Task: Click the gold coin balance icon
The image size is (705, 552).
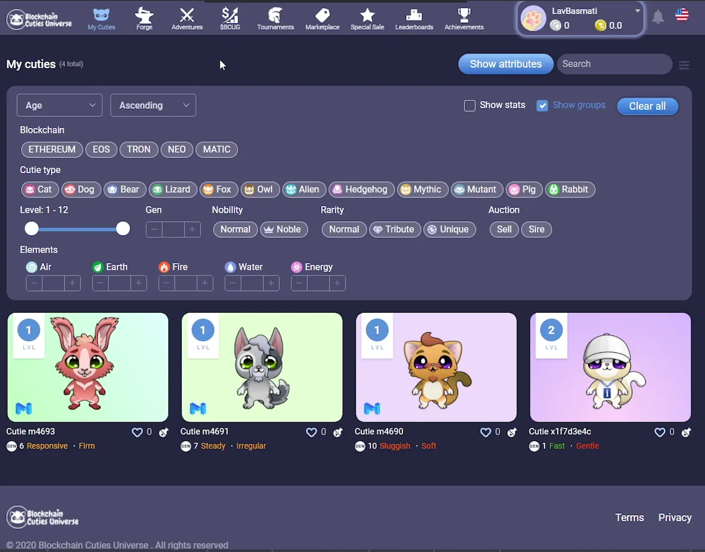Action: point(601,25)
